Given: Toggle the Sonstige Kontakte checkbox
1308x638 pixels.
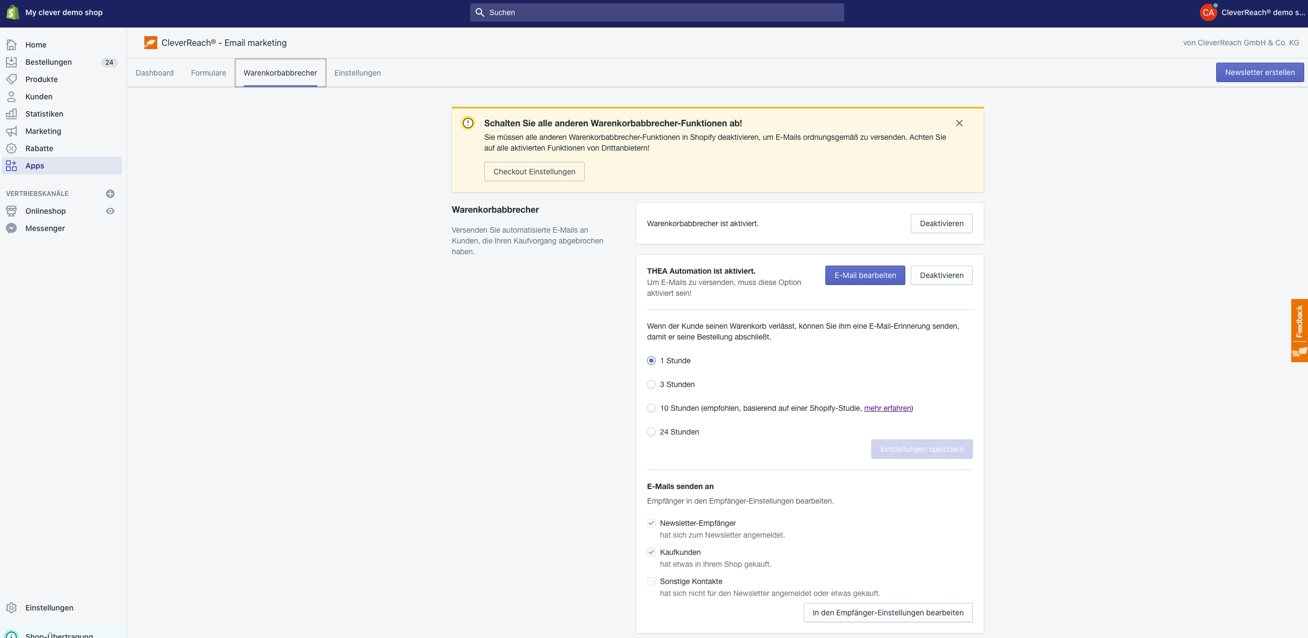Looking at the screenshot, I should coord(651,581).
